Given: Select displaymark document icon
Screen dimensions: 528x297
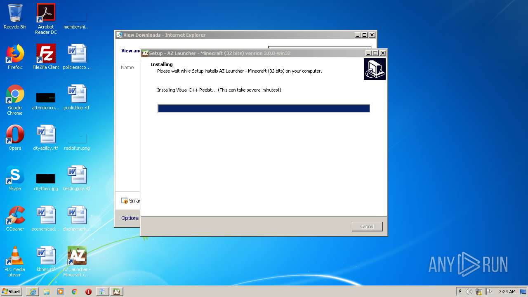Looking at the screenshot, I should coord(77,219).
